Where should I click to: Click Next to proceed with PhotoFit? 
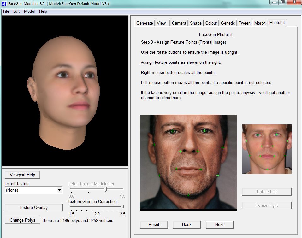[x=219, y=224]
